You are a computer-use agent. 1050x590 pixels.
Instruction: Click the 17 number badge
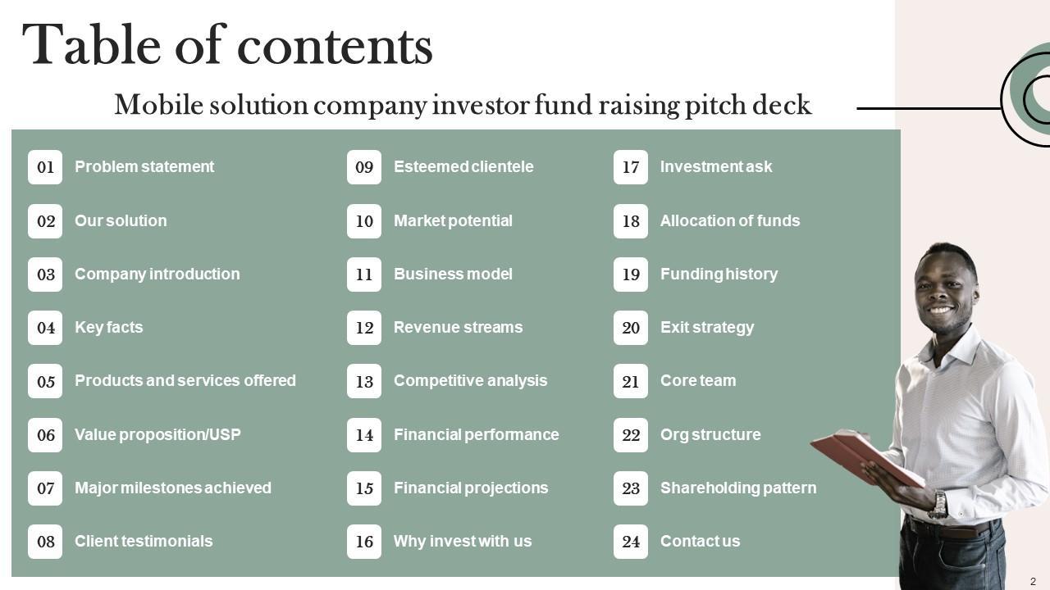631,167
